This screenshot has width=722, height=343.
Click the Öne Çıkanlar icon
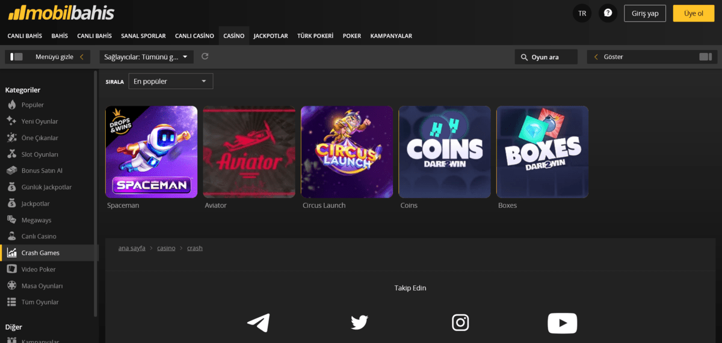click(x=11, y=138)
